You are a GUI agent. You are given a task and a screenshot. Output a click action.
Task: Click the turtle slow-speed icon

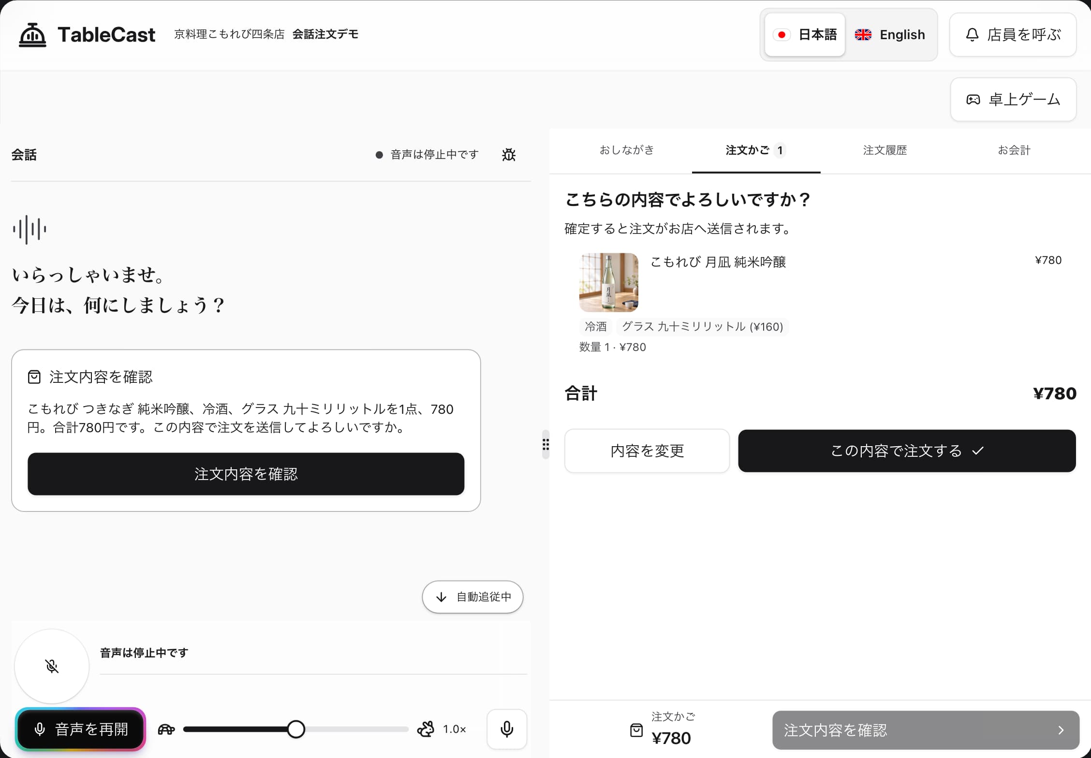point(166,729)
